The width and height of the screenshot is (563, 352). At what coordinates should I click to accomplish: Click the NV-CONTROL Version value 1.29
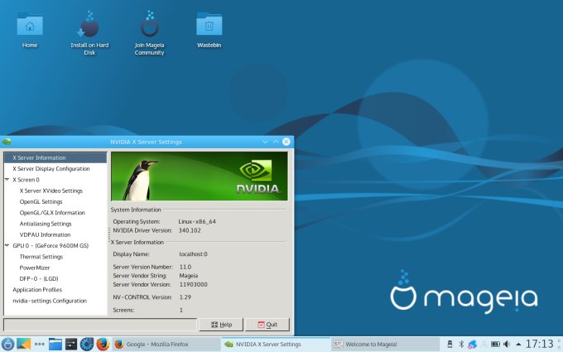[185, 297]
